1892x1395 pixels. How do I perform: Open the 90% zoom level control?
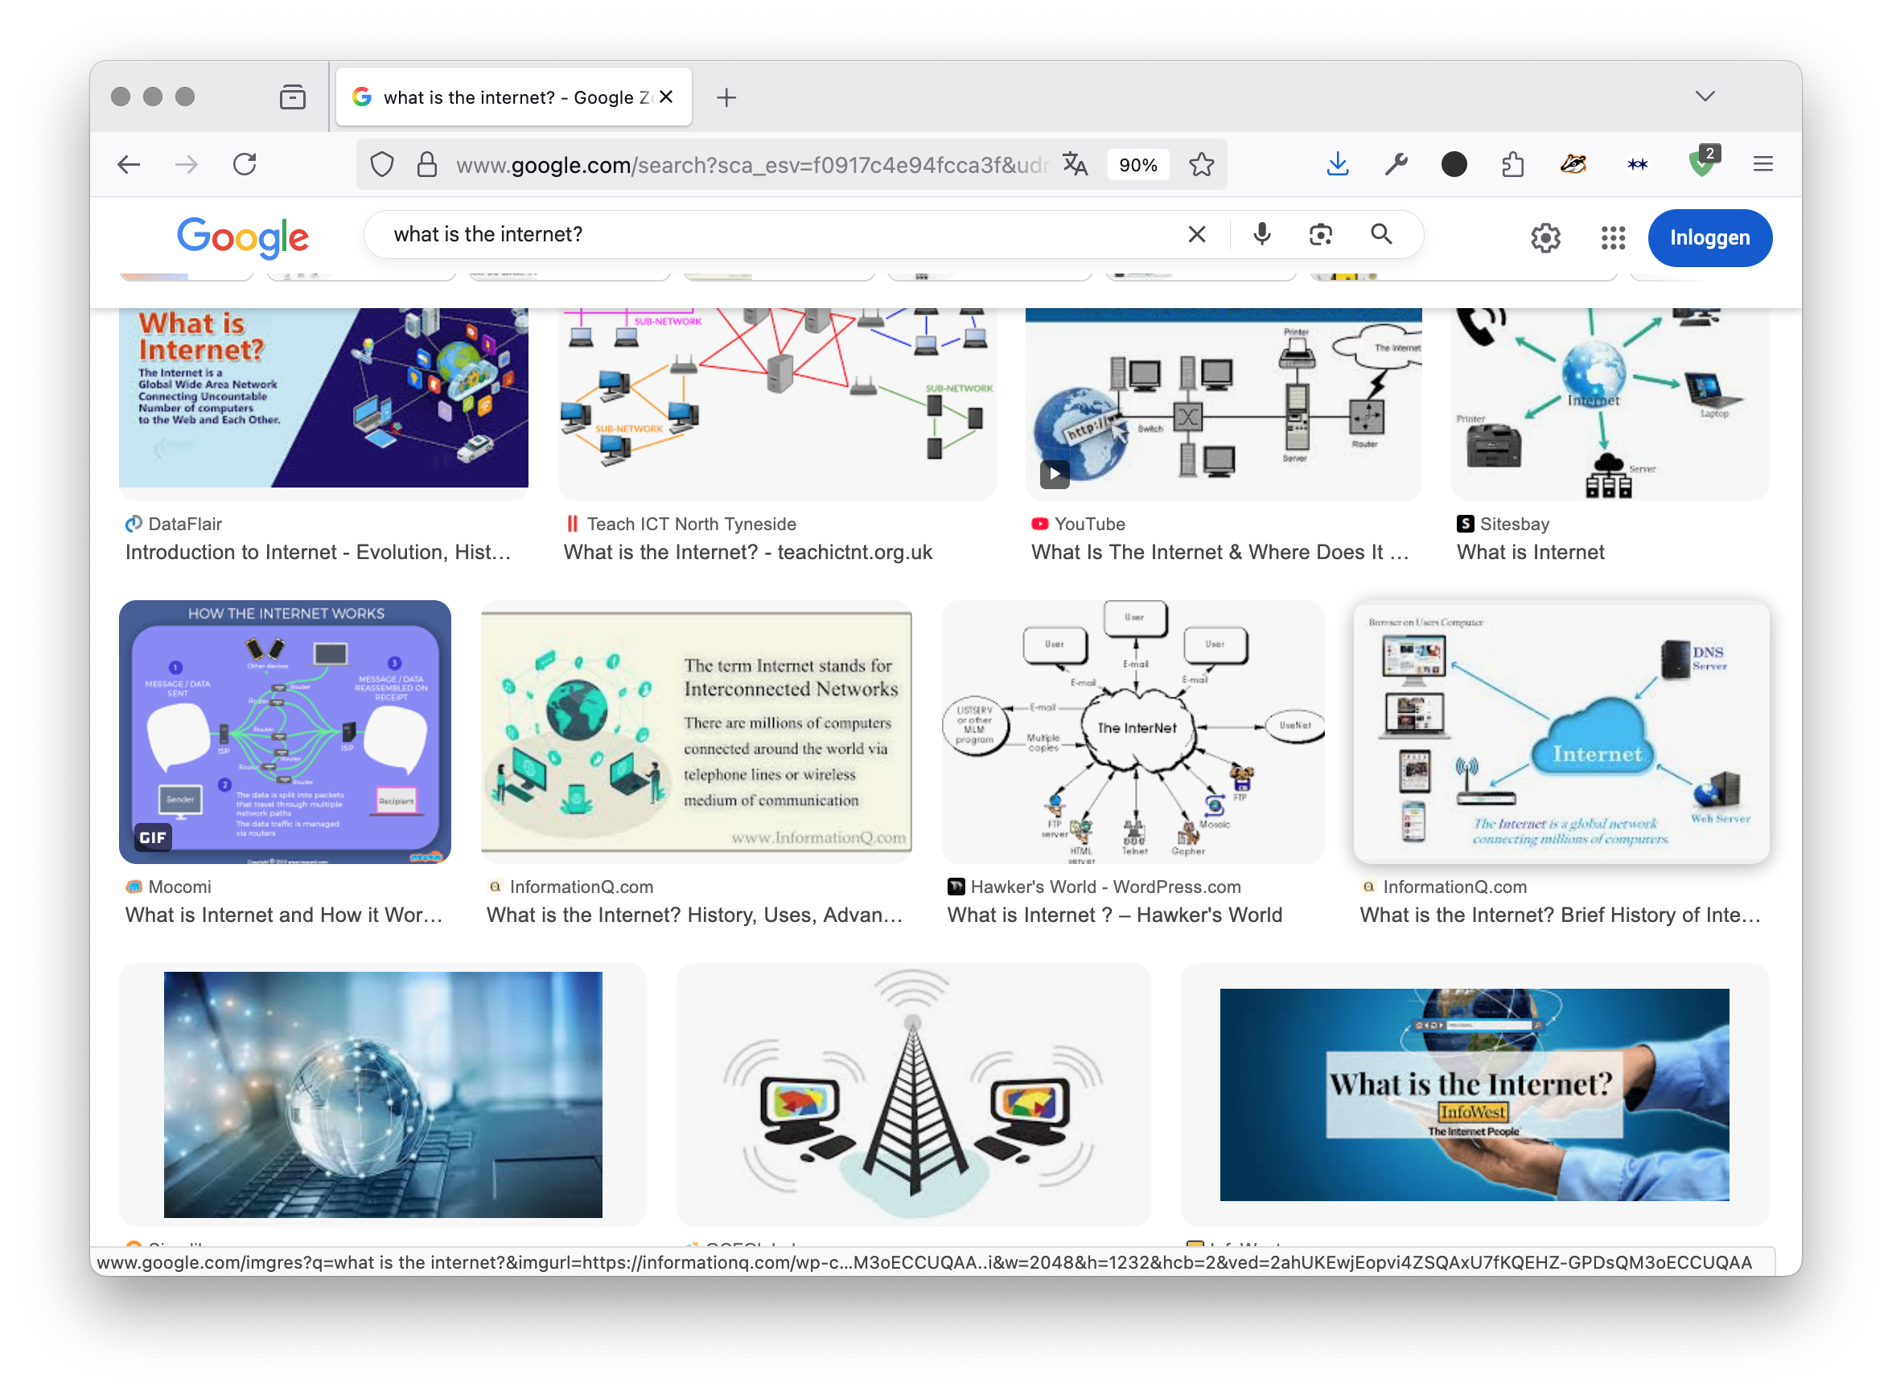point(1137,164)
